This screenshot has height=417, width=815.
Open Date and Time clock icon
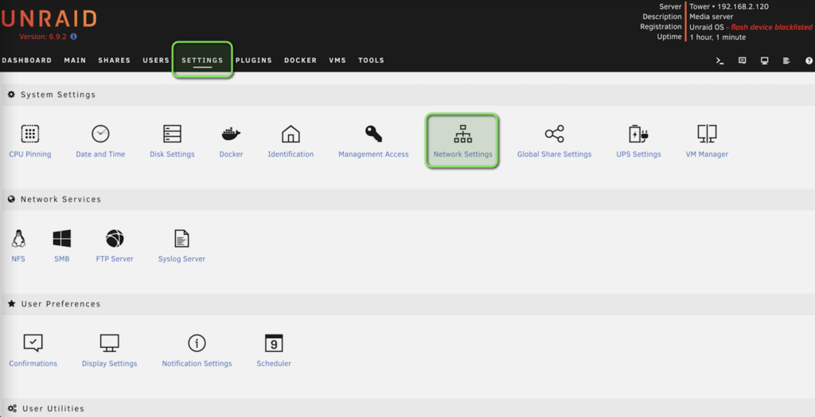(x=100, y=134)
